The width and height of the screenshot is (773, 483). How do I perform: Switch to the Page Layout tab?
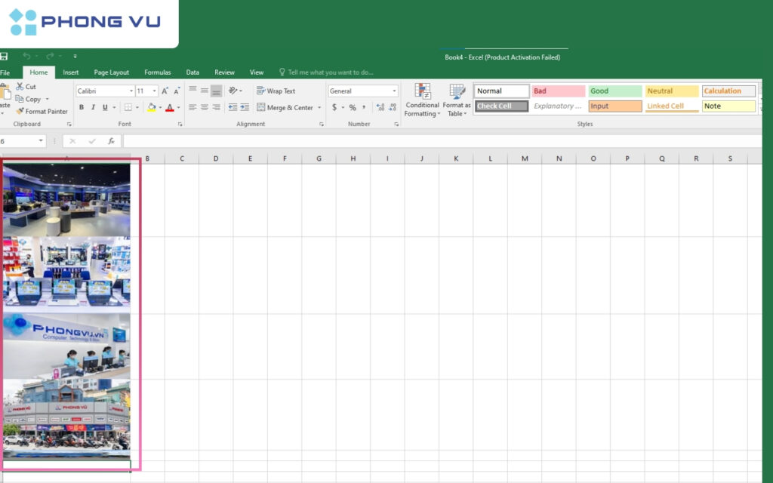tap(112, 72)
